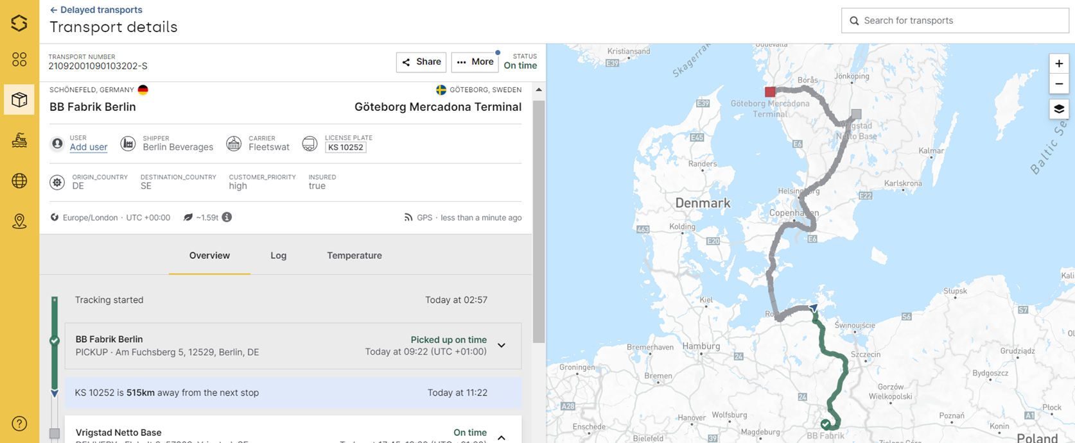Click the carrier icon beside Fleetswat
The image size is (1075, 443).
(234, 144)
